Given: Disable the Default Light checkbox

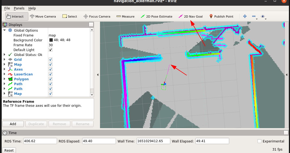Looking at the screenshot, I should click(51, 50).
